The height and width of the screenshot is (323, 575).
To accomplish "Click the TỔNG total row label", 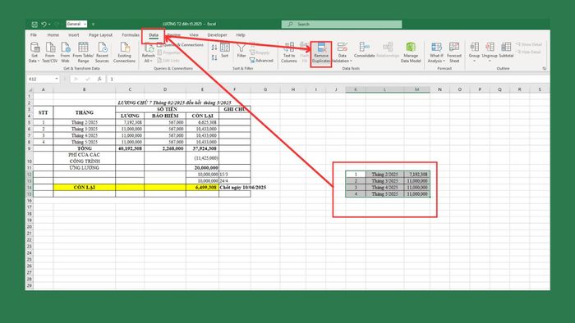I will (85, 148).
